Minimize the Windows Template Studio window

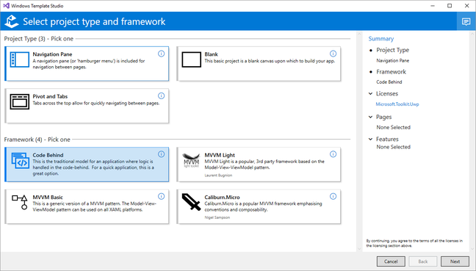433,6
